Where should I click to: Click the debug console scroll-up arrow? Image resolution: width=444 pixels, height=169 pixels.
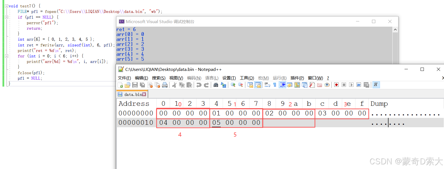[x=395, y=30]
